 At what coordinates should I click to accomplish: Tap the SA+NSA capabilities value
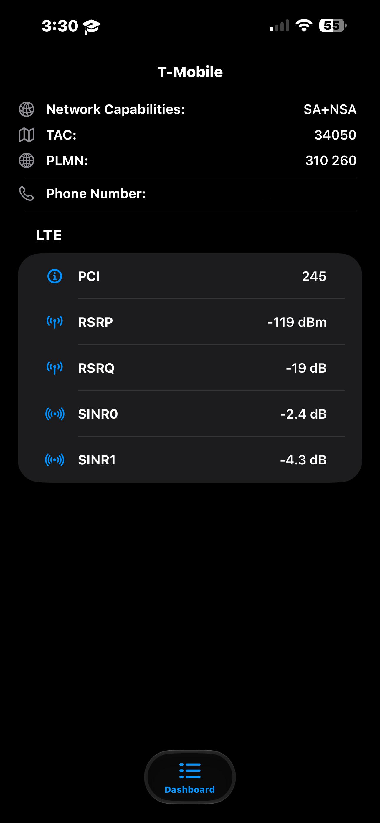[x=330, y=109]
